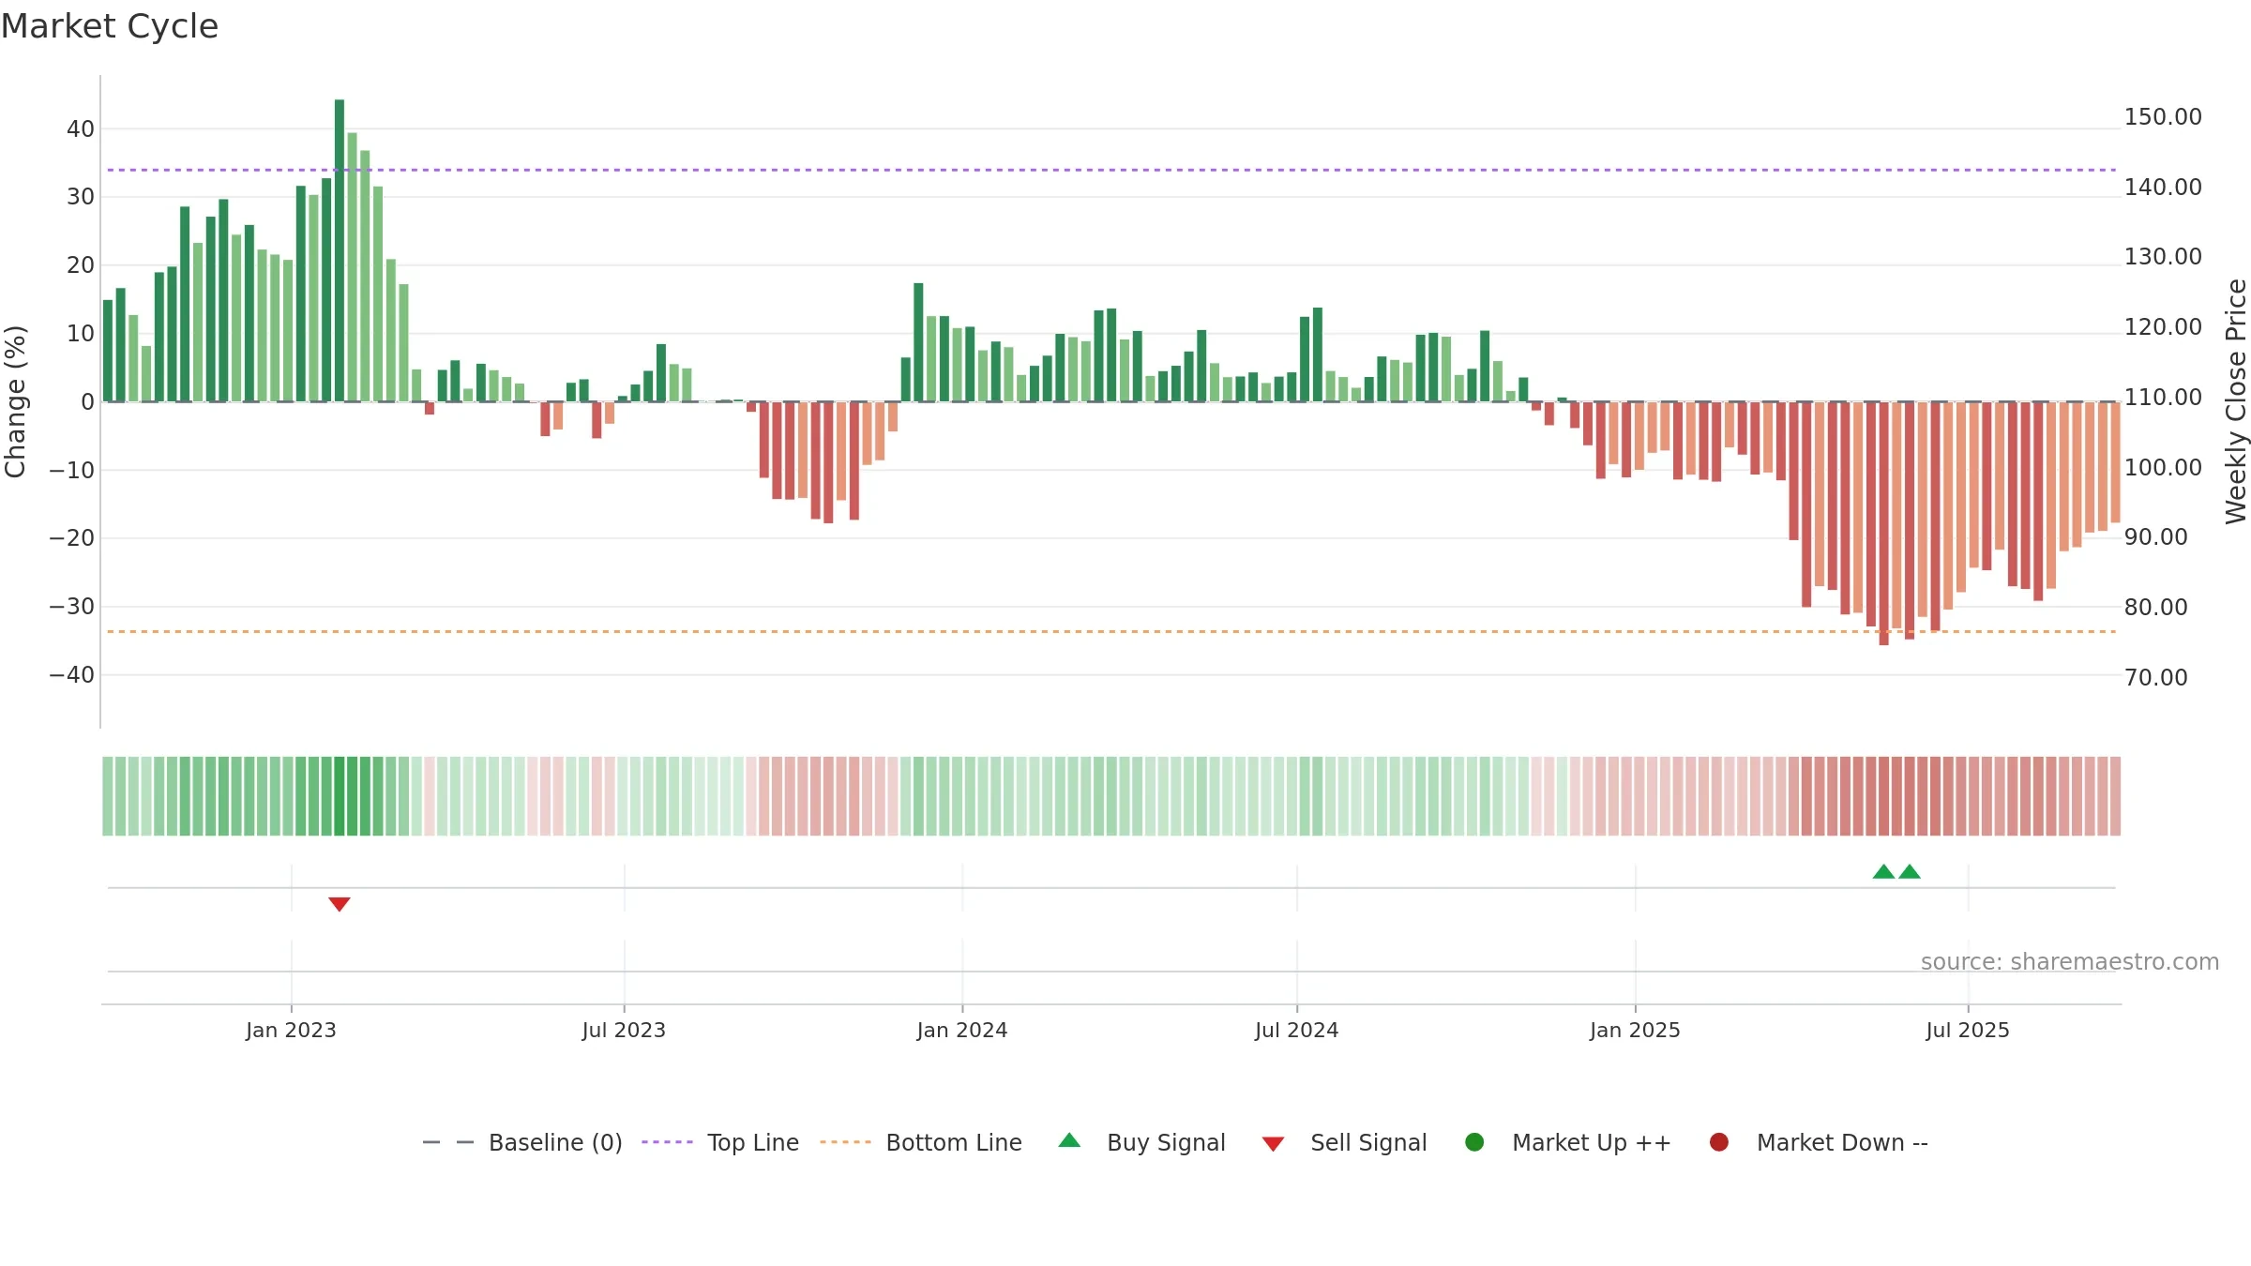The width and height of the screenshot is (2251, 1266).
Task: Click the 40 tick on left axis
Action: 81,129
